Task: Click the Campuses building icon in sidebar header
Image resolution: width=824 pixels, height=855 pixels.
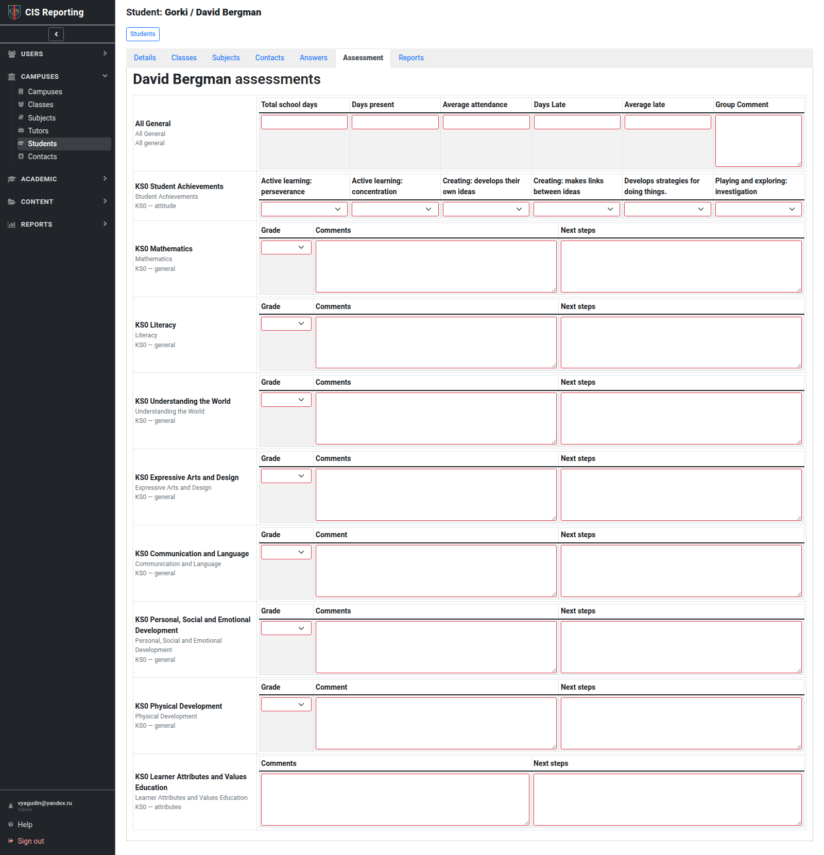Action: pos(12,77)
